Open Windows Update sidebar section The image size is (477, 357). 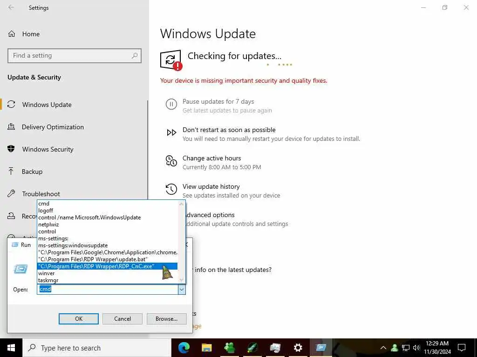click(x=47, y=105)
